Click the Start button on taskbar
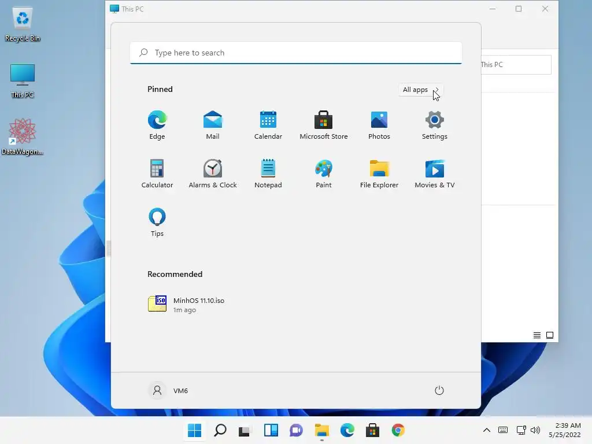Image resolution: width=592 pixels, height=444 pixels. coord(194,430)
